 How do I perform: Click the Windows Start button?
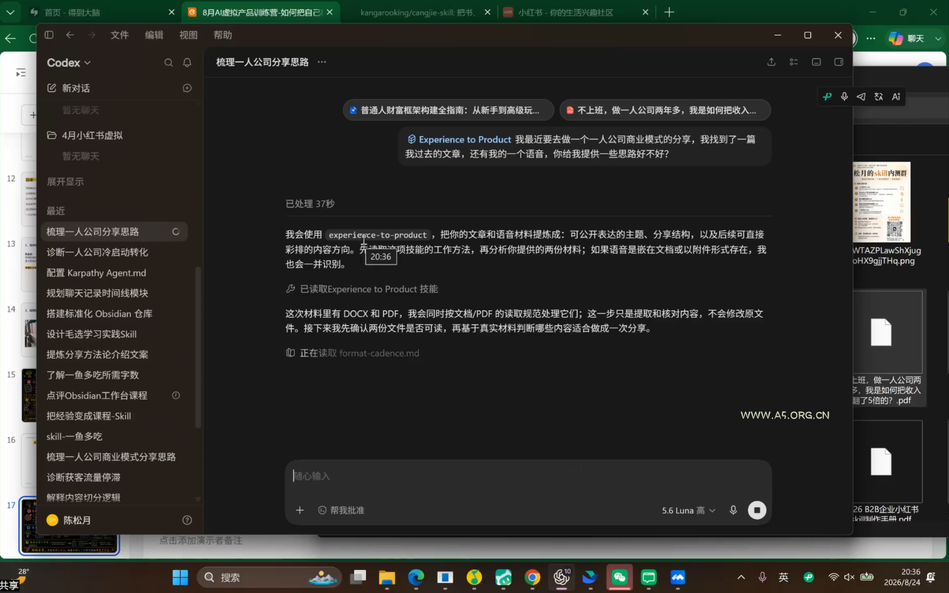pos(180,578)
